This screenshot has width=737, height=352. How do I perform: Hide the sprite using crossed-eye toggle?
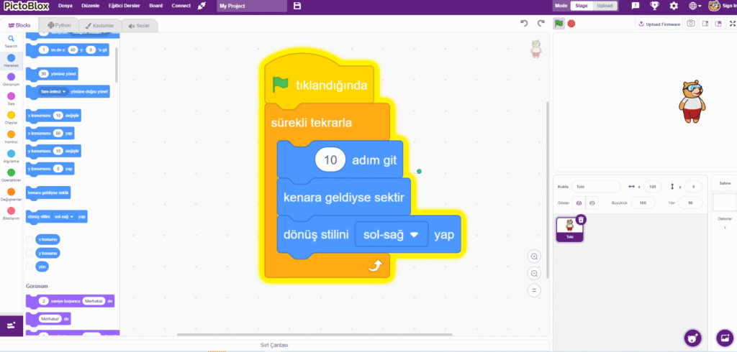tap(592, 203)
